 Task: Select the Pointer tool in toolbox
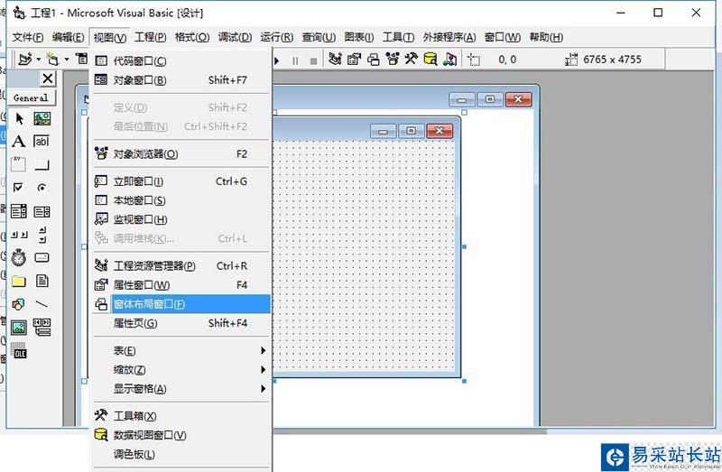(x=19, y=119)
